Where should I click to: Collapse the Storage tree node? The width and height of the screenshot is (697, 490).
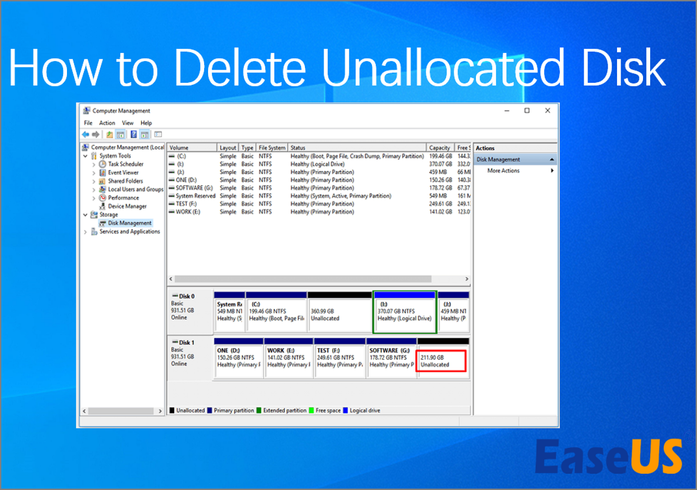(85, 215)
